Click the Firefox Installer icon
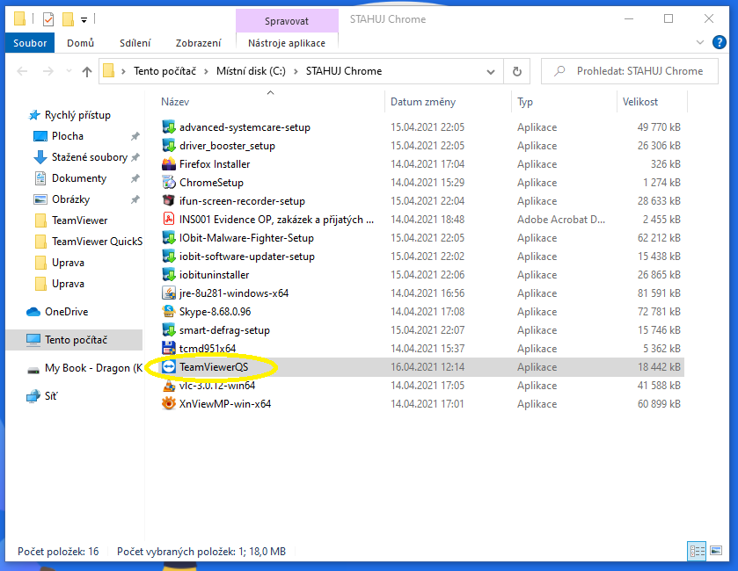The width and height of the screenshot is (738, 571). click(169, 164)
